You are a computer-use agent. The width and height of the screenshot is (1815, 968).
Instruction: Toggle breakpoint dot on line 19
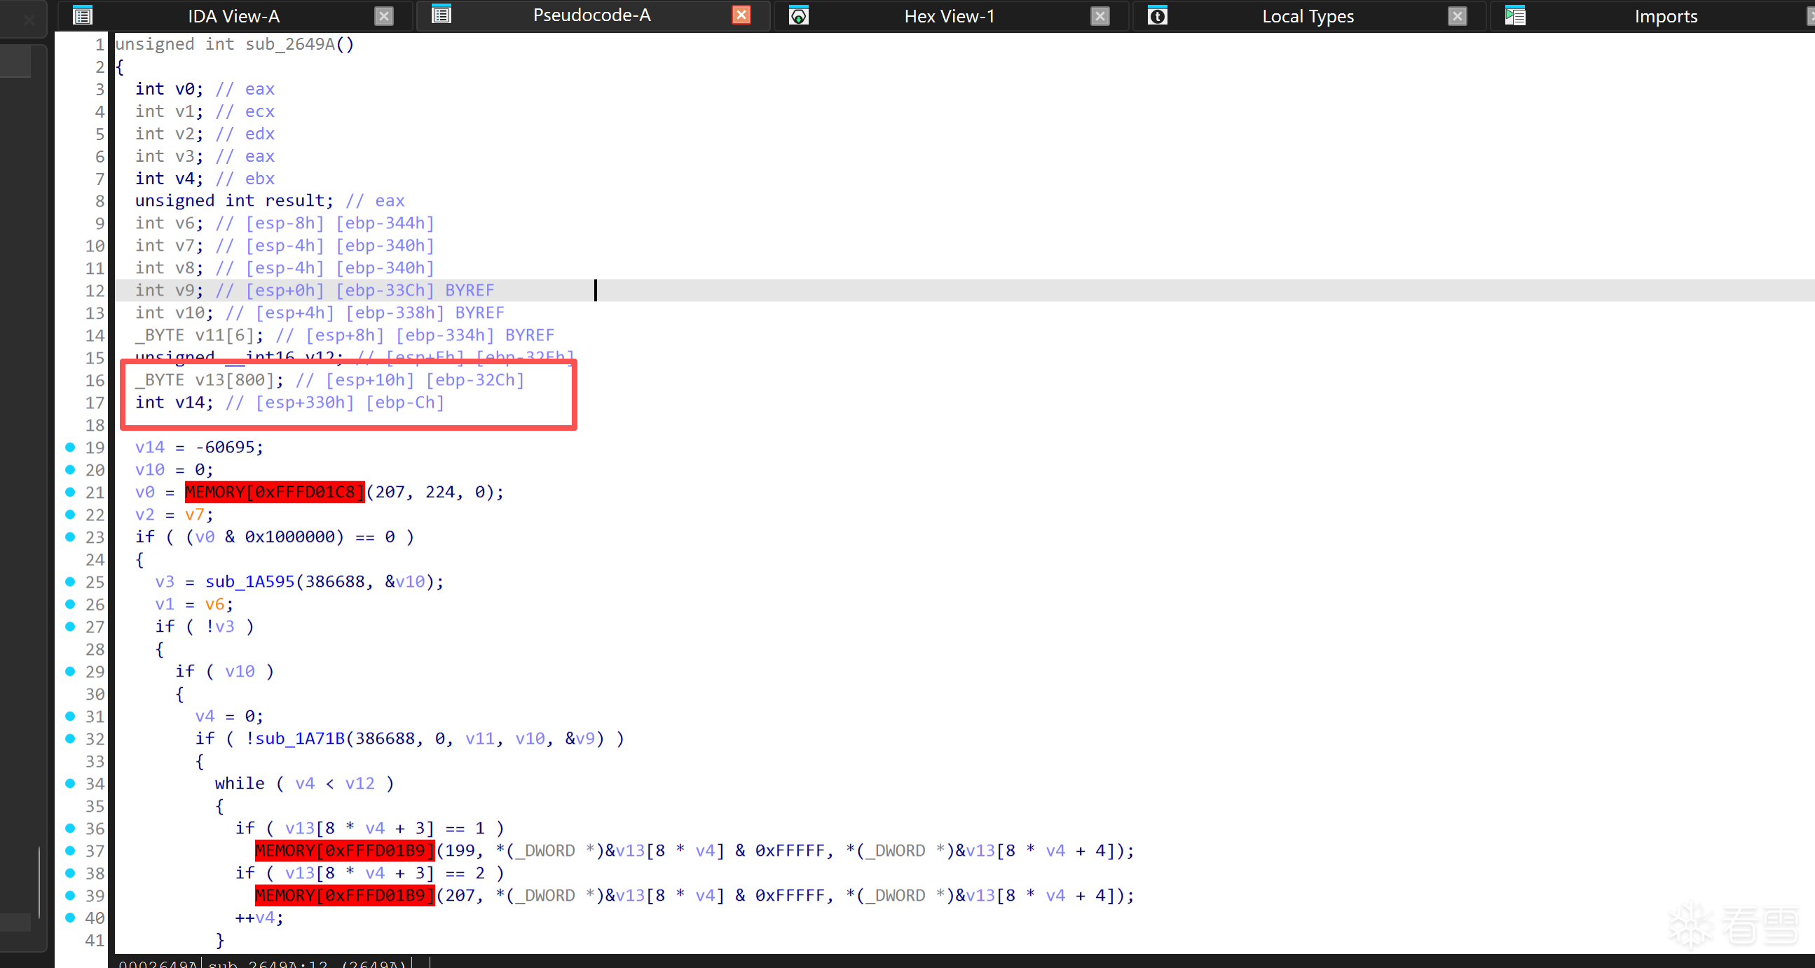click(71, 447)
